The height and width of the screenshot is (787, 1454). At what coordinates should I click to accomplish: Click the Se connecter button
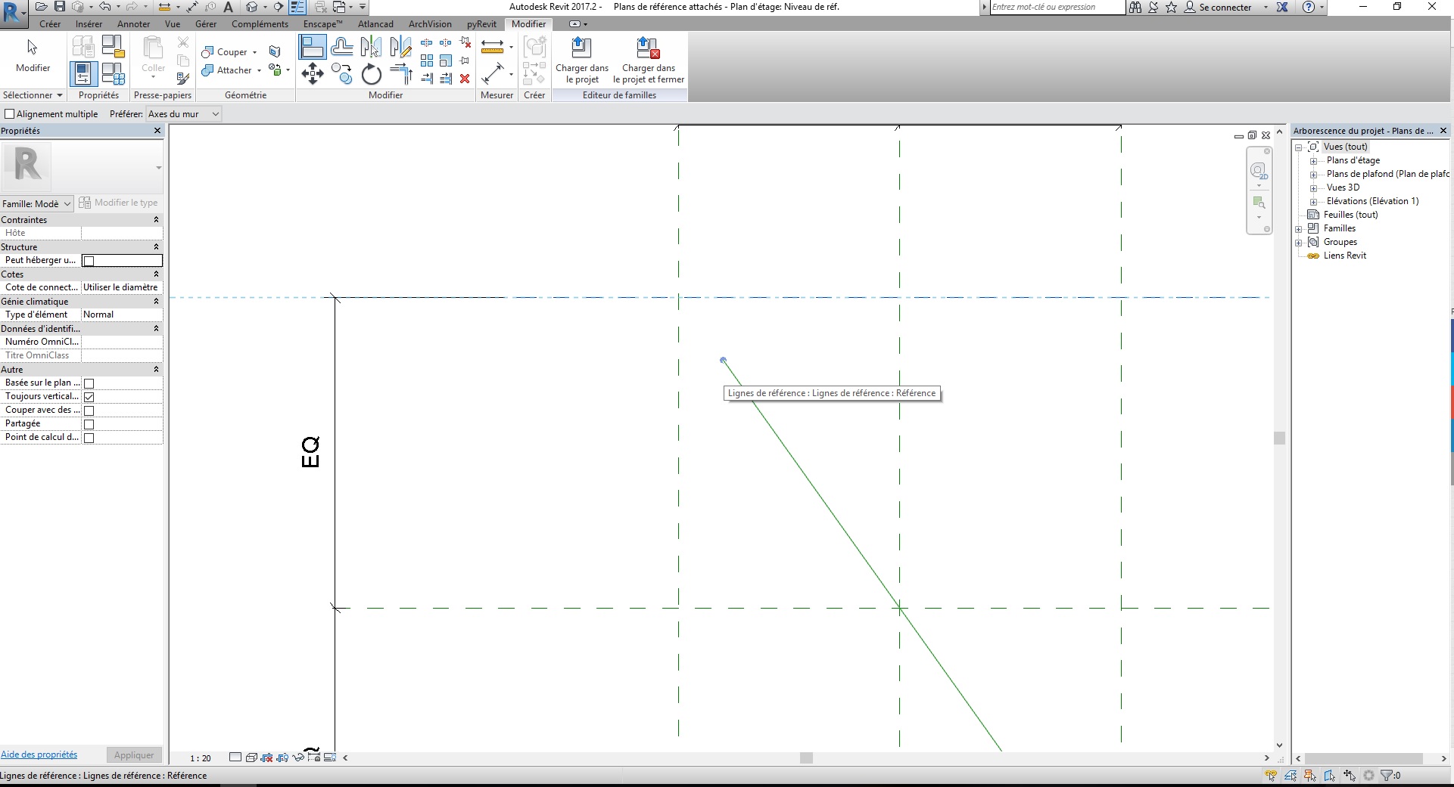(1224, 8)
